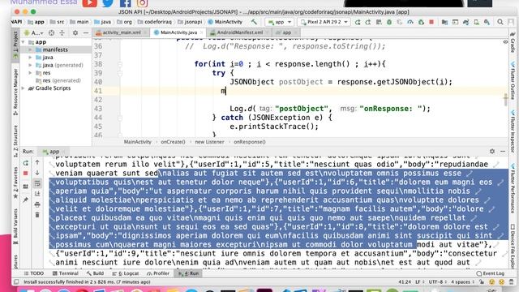Click MainActivity breadcrumb in editor

[137, 142]
